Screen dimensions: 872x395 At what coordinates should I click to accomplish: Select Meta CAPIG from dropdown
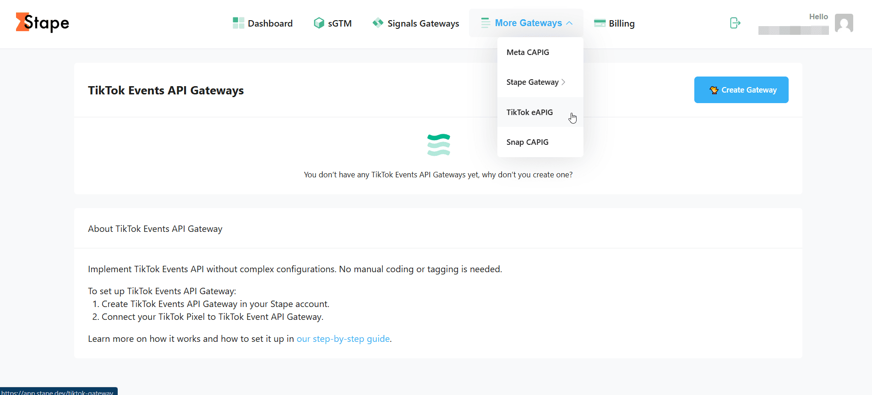pos(540,52)
